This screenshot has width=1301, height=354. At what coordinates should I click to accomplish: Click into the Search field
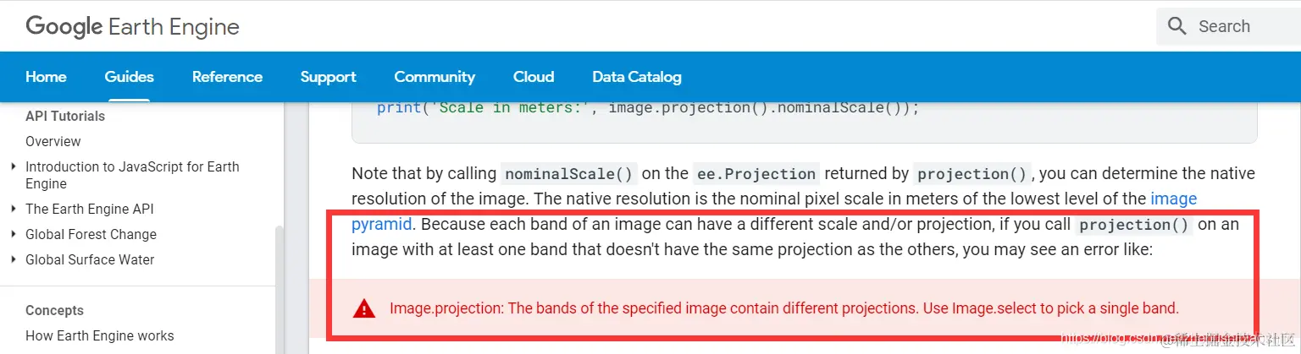pyautogui.click(x=1228, y=26)
